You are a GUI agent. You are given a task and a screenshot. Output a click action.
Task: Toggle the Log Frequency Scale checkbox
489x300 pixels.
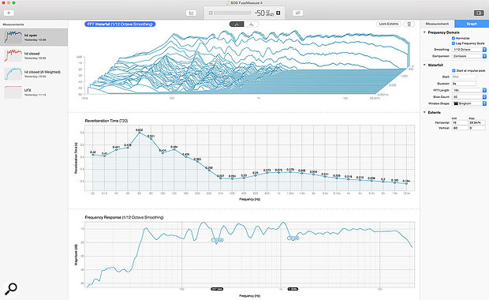454,43
